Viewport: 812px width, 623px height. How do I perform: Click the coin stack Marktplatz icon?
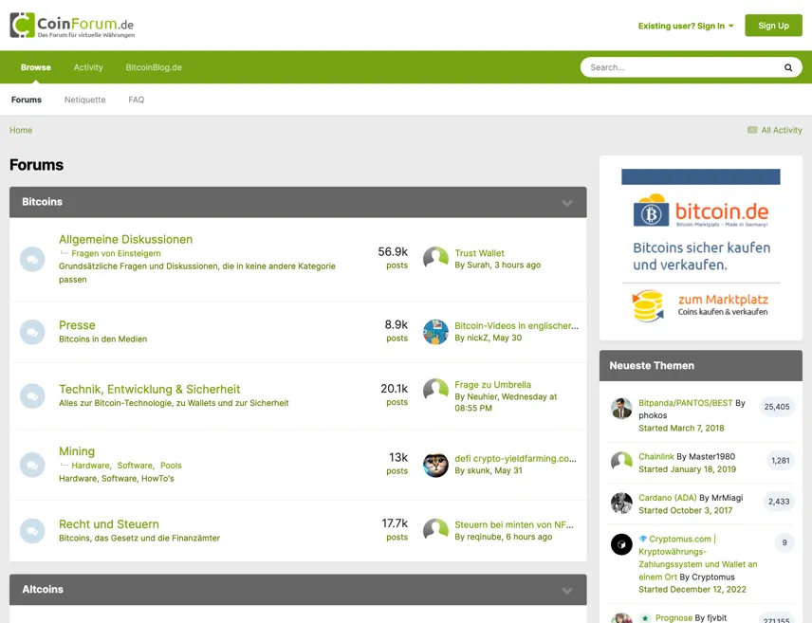pos(648,305)
